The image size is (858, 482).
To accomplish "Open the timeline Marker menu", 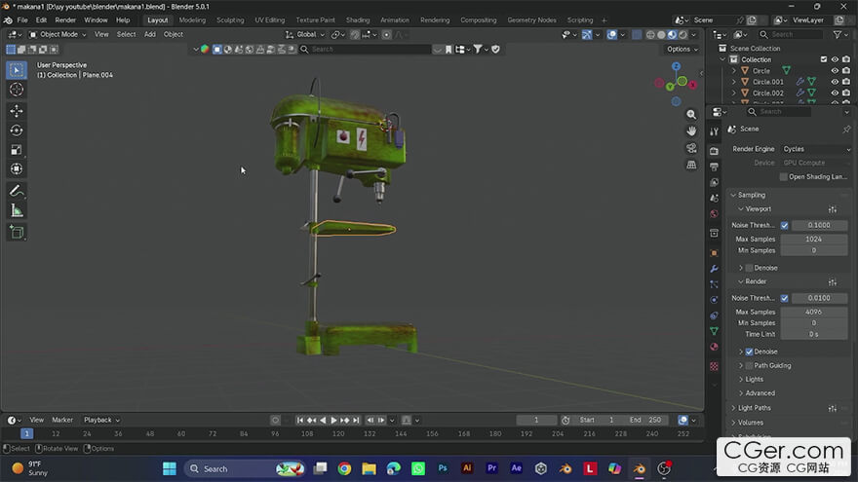I will 62,420.
